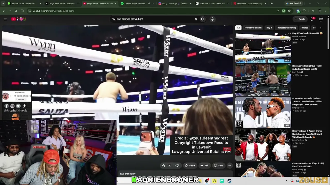Open YouTube notifications bell
Viewport: 330px width, 185px height.
click(312, 19)
